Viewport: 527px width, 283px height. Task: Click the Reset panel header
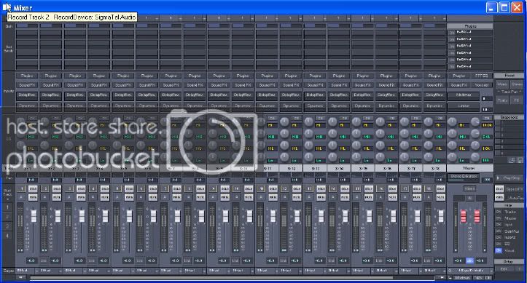pyautogui.click(x=509, y=76)
